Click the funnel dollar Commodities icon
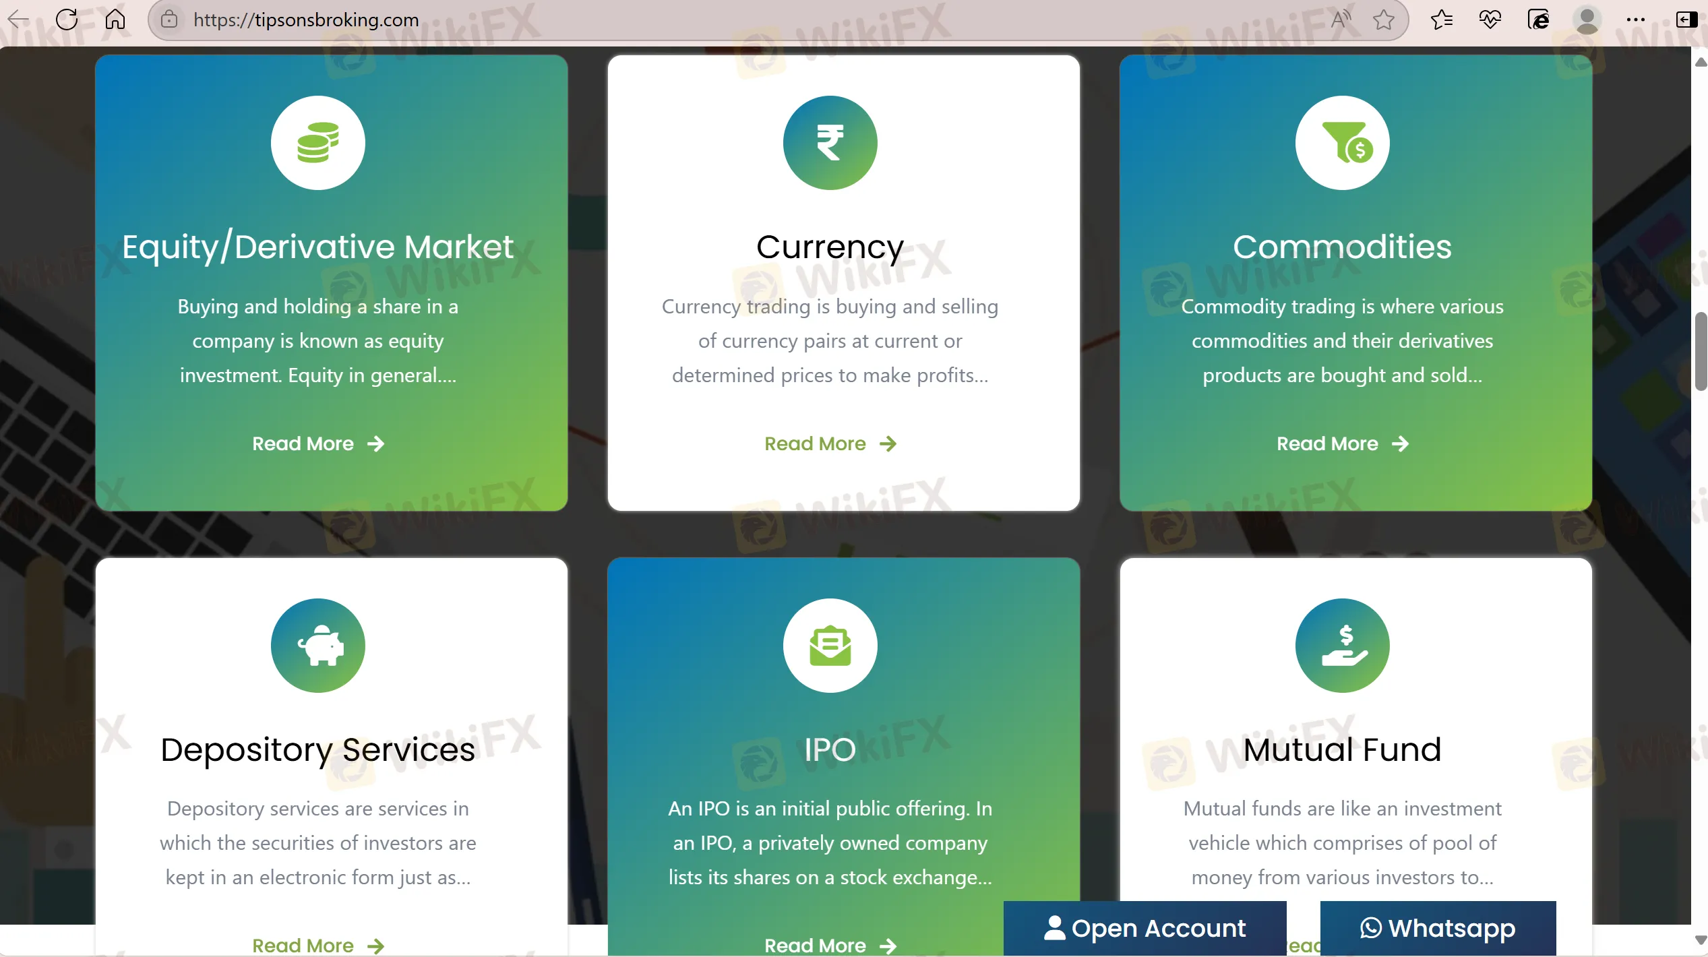 point(1342,143)
